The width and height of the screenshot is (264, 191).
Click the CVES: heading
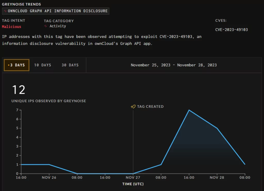tap(221, 21)
